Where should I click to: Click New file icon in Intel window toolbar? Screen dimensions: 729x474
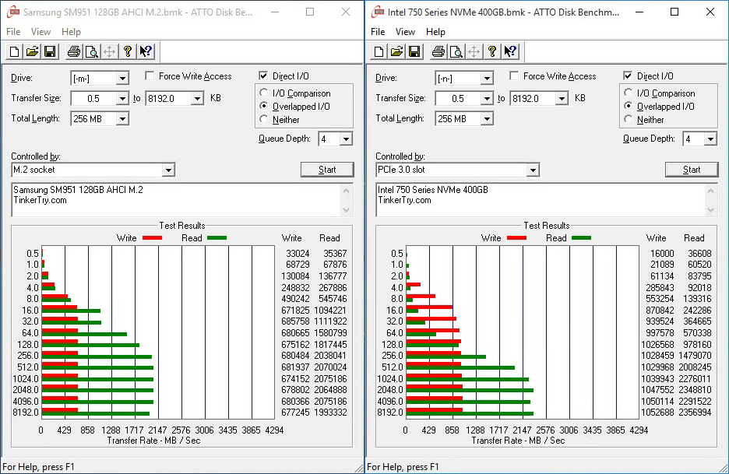pos(379,51)
